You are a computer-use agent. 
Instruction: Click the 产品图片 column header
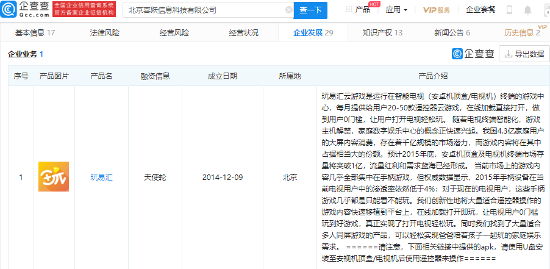point(54,76)
